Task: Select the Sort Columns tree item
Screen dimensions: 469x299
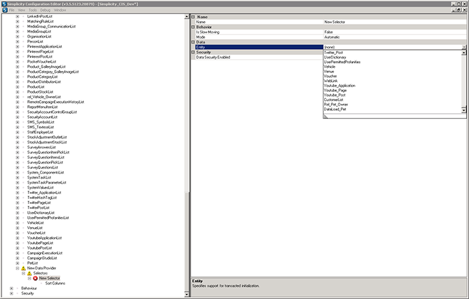Action: [x=55, y=283]
